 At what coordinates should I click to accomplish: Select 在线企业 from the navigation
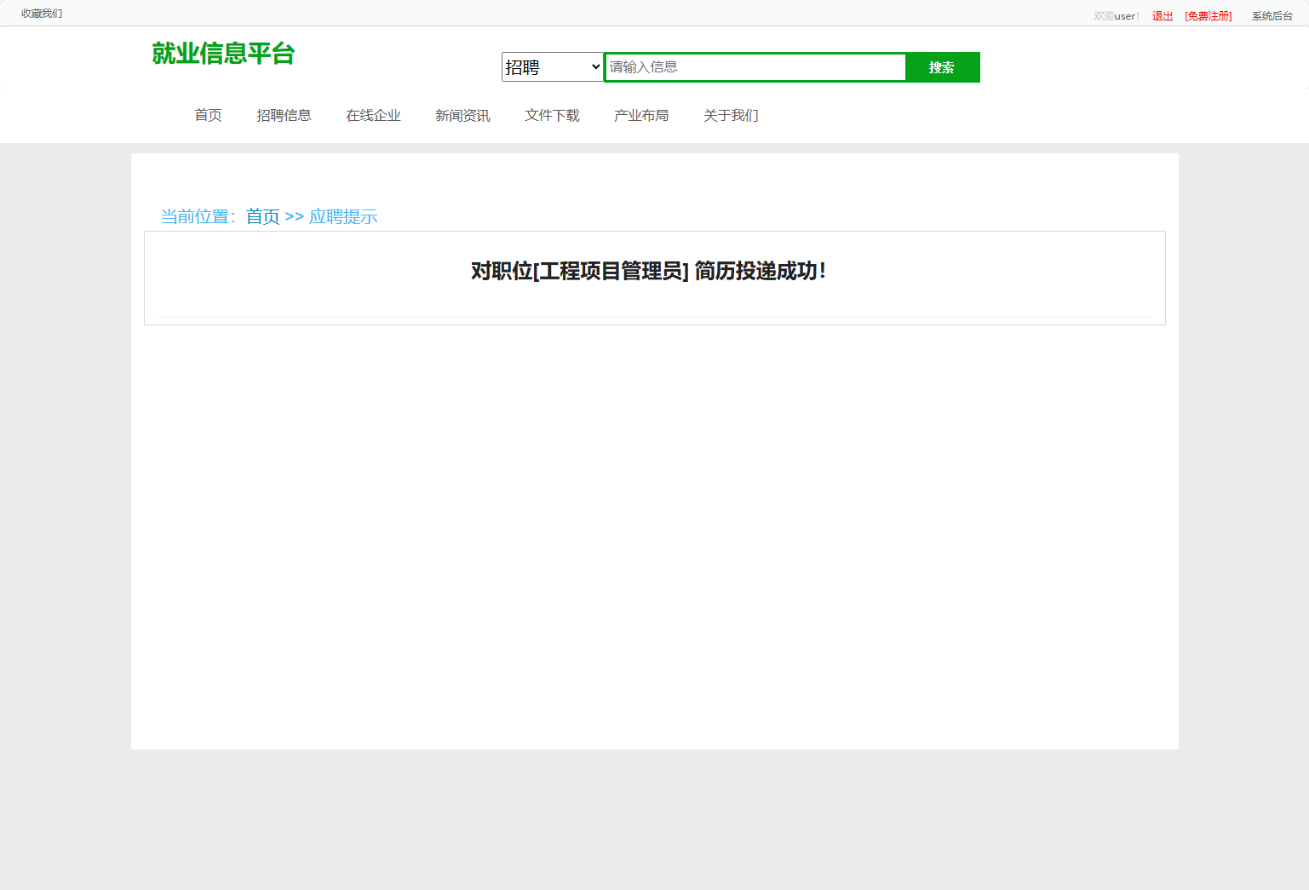[x=373, y=115]
